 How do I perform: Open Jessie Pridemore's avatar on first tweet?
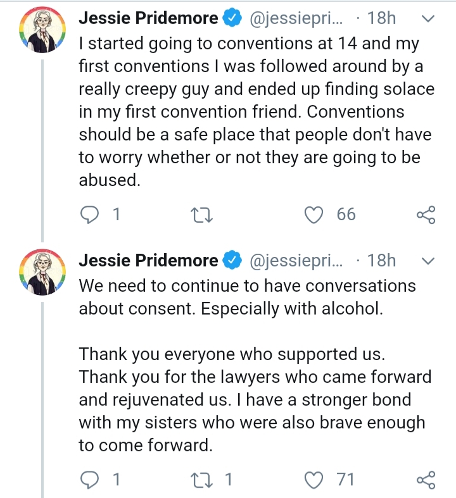click(42, 30)
